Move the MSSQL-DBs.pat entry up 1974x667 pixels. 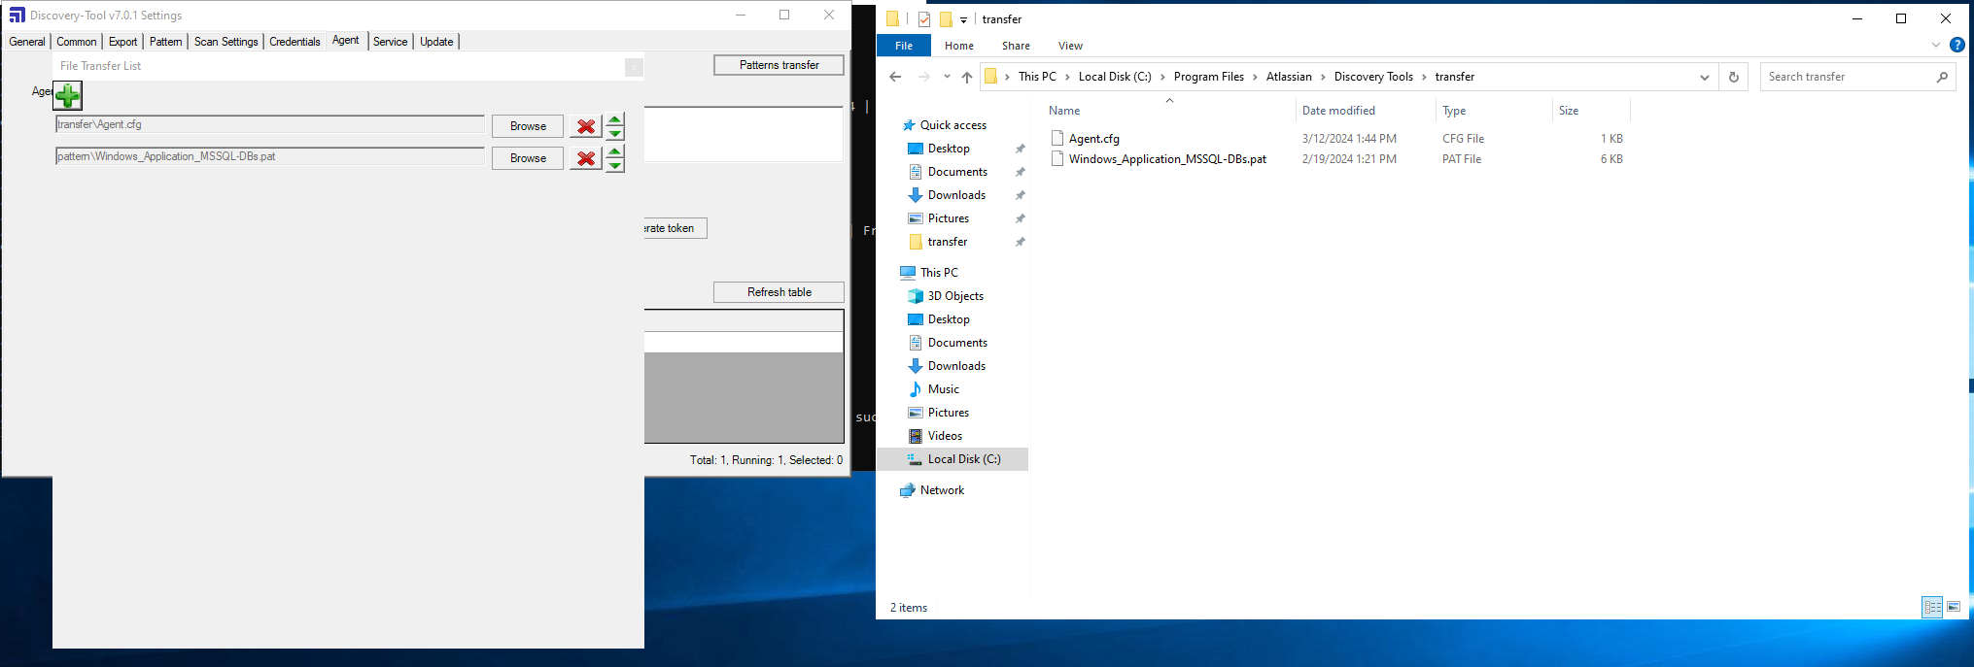point(615,151)
